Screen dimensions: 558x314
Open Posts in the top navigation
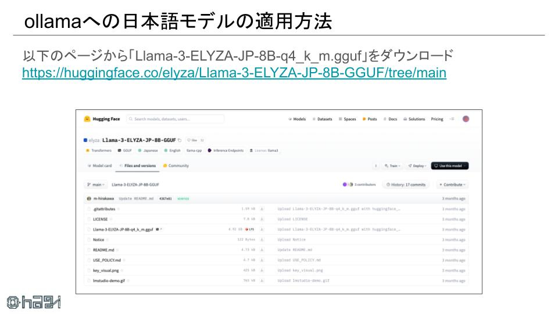click(370, 119)
